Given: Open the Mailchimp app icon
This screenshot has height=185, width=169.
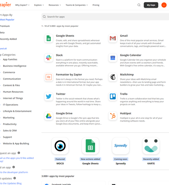Looking at the screenshot, I should point(113,77).
